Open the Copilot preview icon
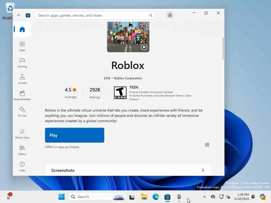 262,197
